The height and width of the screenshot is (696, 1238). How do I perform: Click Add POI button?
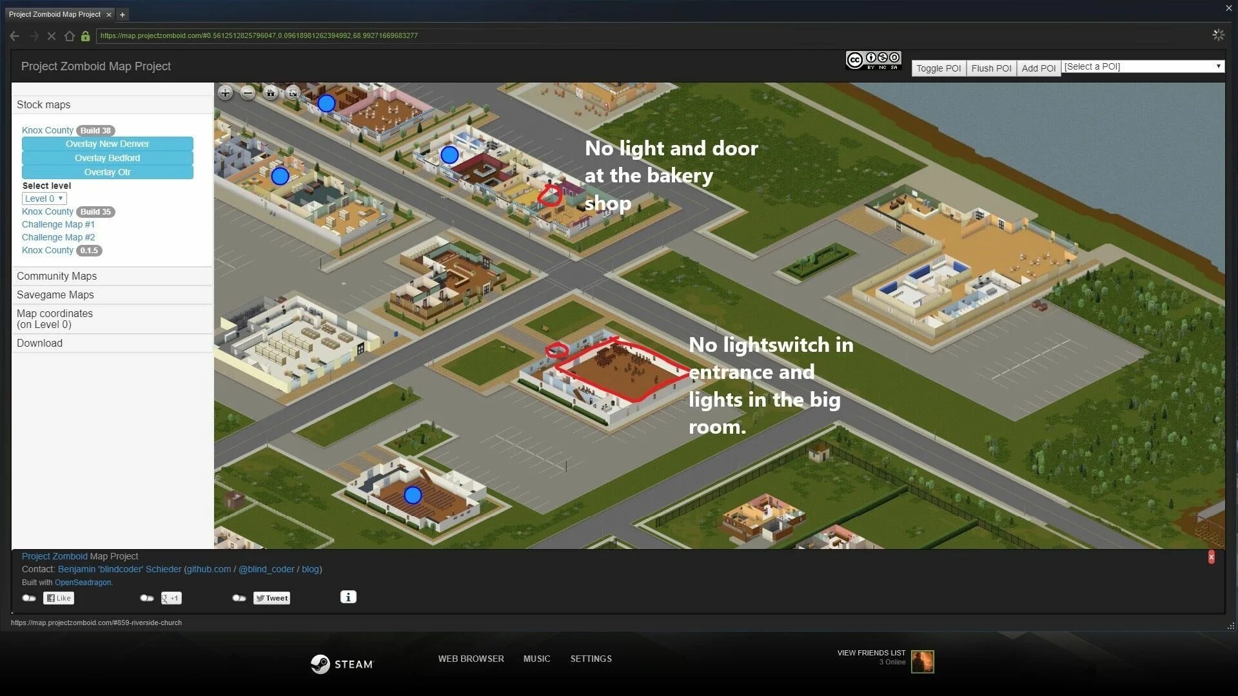click(1039, 68)
